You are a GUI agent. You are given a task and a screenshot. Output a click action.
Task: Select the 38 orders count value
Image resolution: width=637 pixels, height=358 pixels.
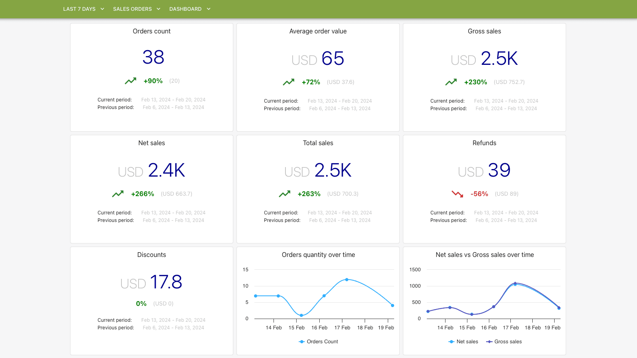(x=153, y=57)
